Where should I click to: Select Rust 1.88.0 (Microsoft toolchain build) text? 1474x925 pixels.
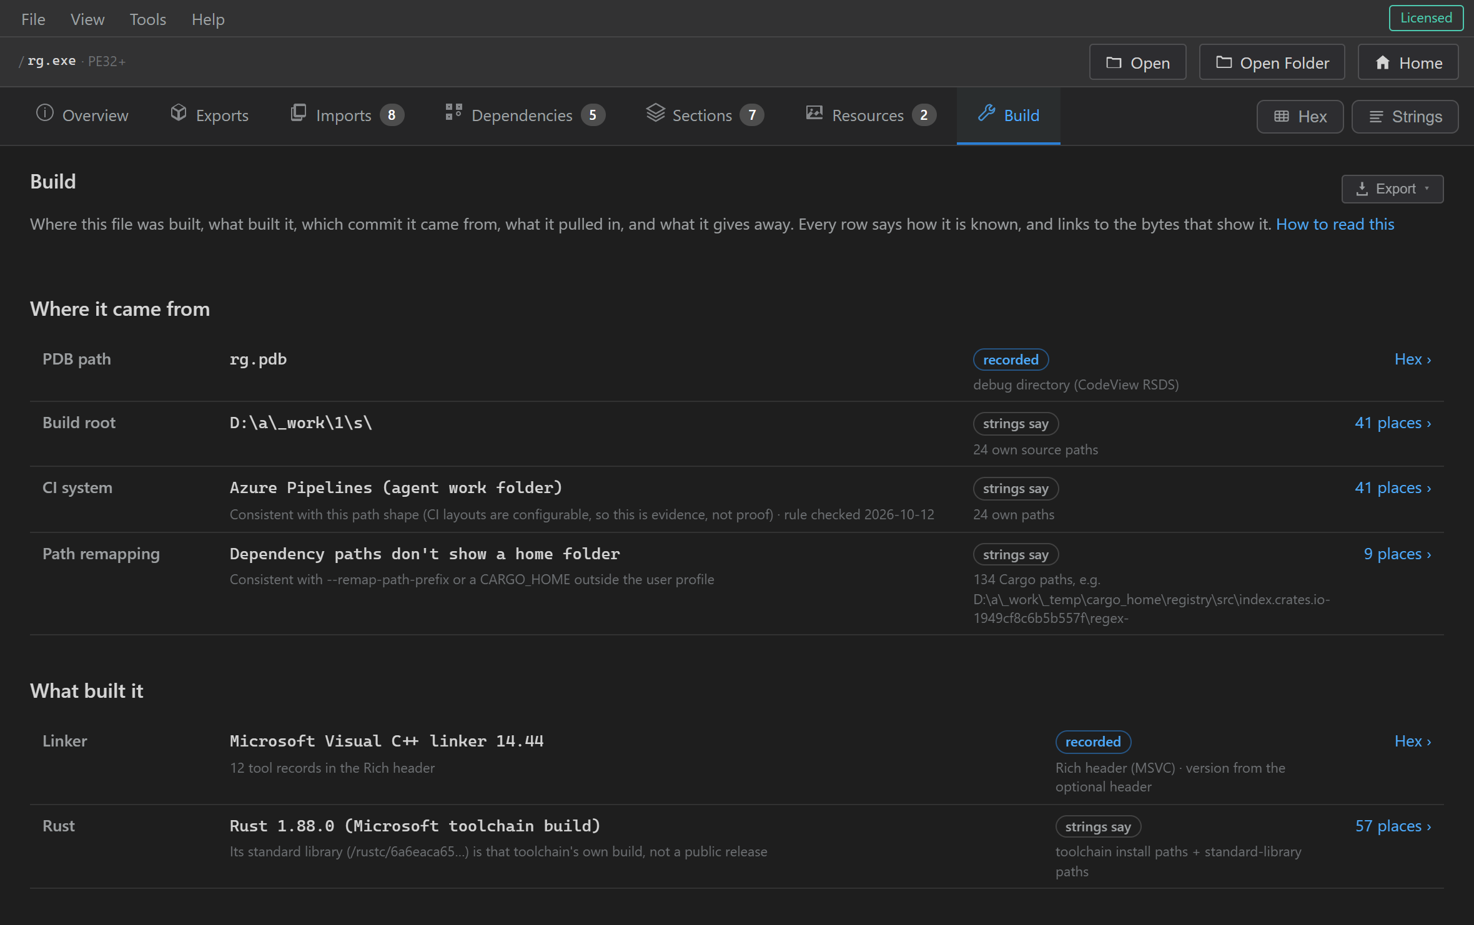(x=415, y=826)
